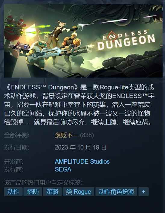Screen dimensions: 165x213
Task: Click the 开发商 label
Action: (14, 162)
